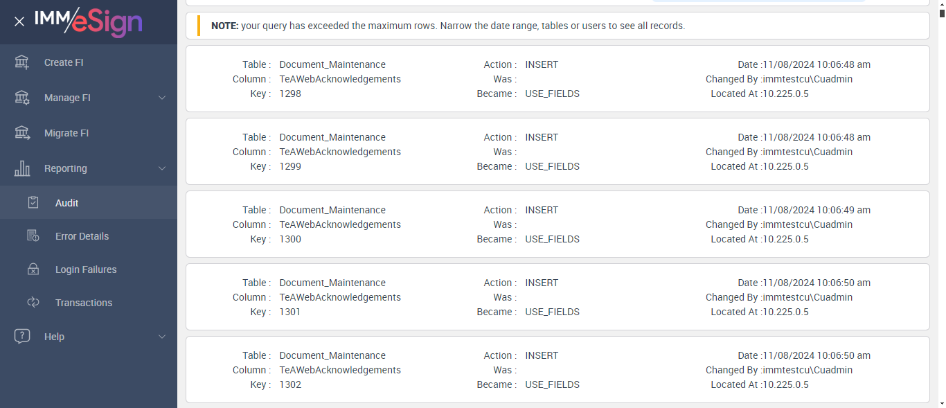Screen dimensions: 946x408
Task: Expand the Help menu chevron
Action: (x=162, y=337)
